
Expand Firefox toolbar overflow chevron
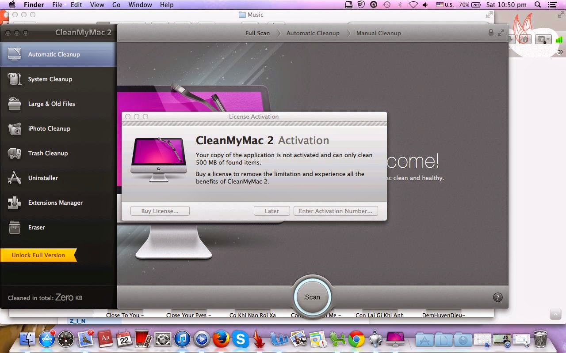tap(561, 52)
